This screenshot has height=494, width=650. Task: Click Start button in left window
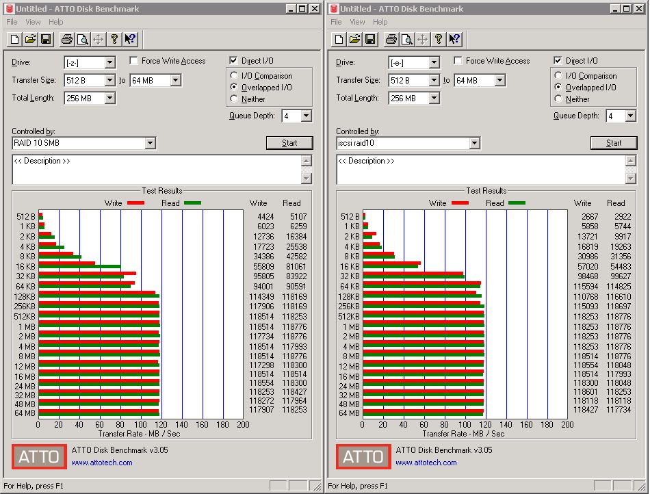click(x=289, y=143)
